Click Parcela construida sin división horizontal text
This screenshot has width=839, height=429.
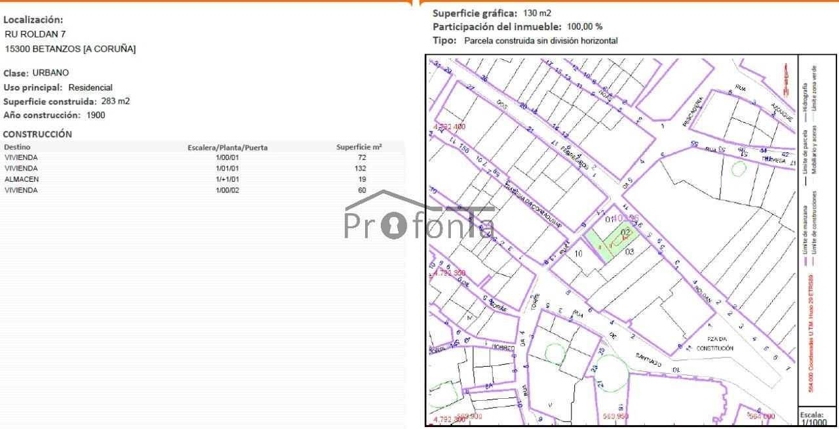point(541,41)
